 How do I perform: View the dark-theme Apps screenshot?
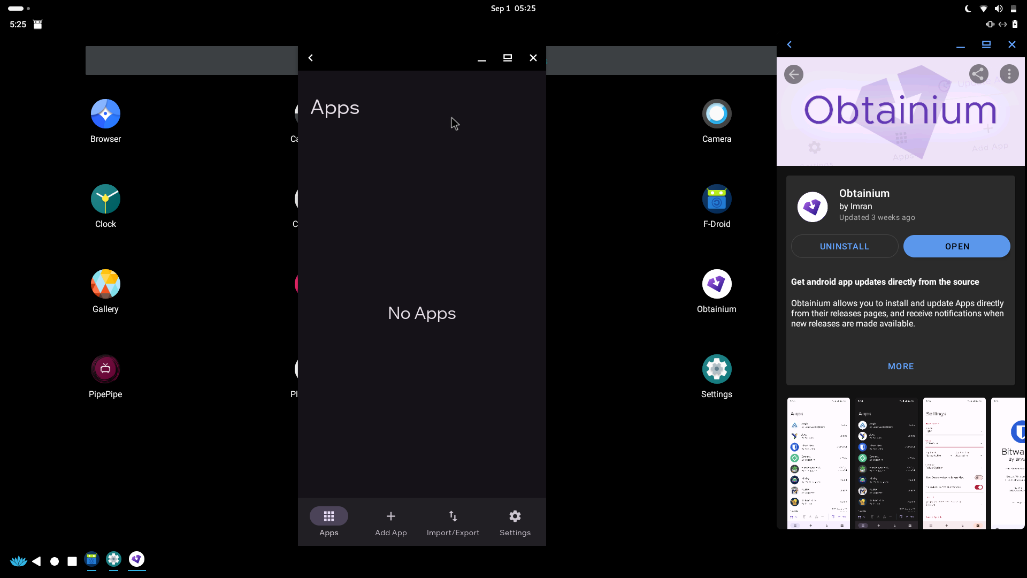886,463
